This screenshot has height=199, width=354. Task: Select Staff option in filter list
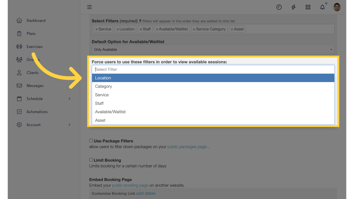click(213, 103)
